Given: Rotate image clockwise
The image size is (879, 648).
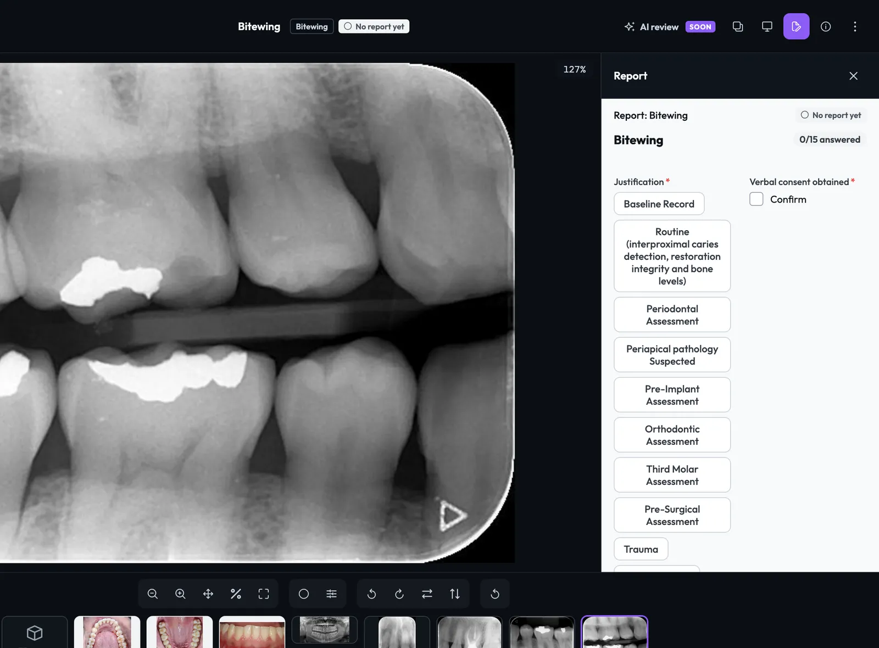Looking at the screenshot, I should [x=399, y=594].
